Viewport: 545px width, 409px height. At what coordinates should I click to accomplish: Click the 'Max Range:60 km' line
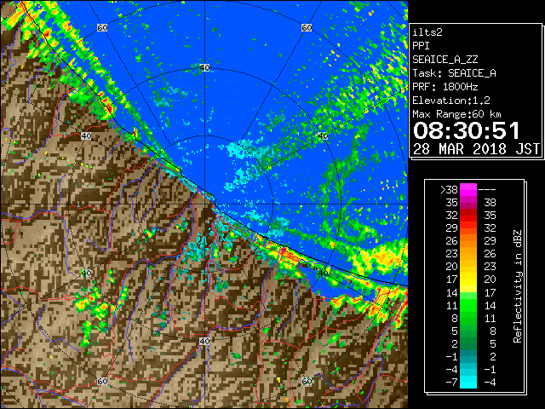click(457, 114)
